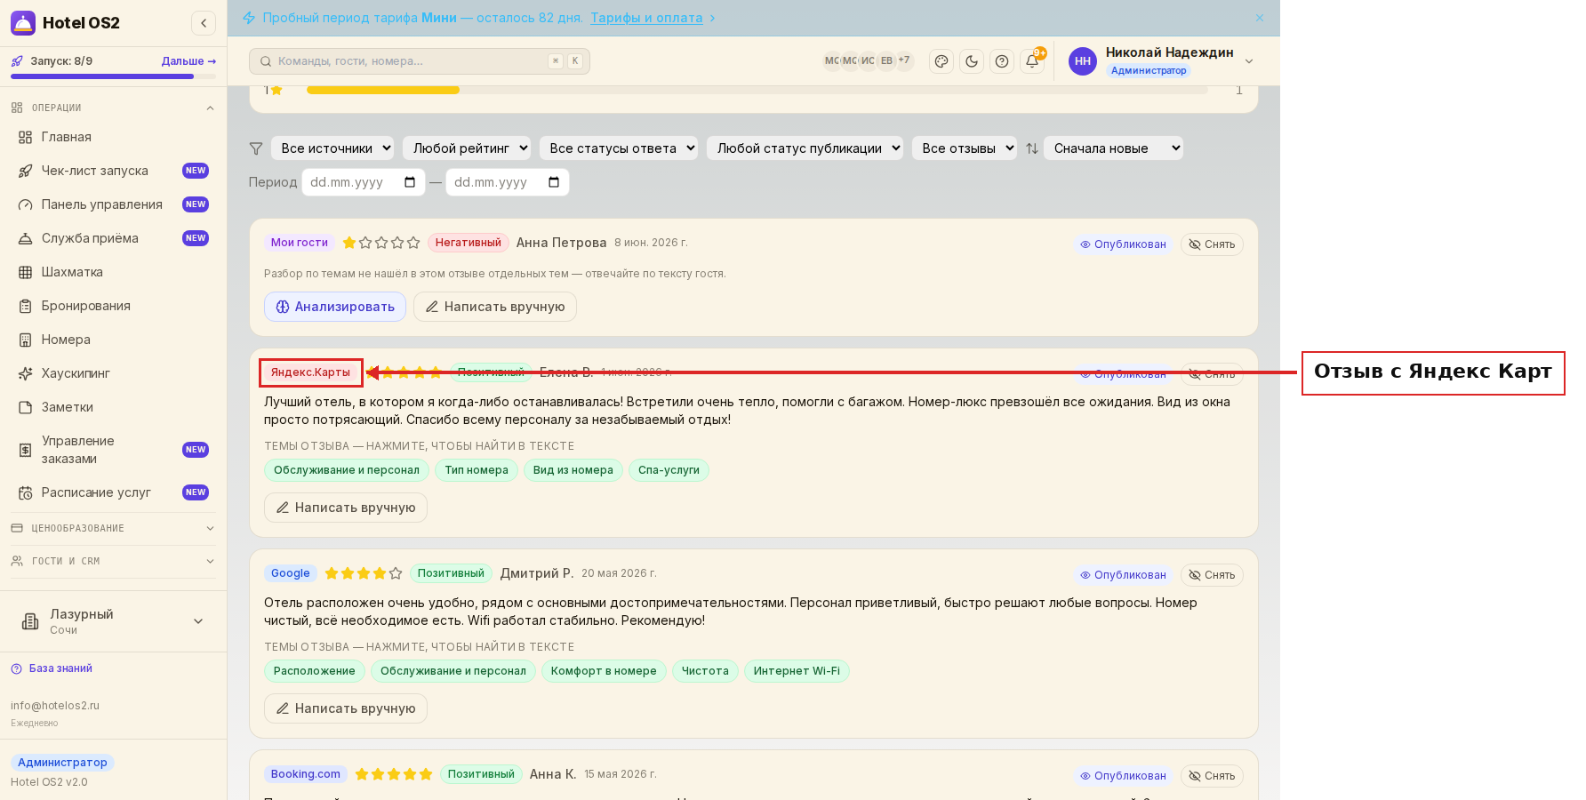Open the Все источники dropdown
The height and width of the screenshot is (800, 1586).
tap(332, 148)
